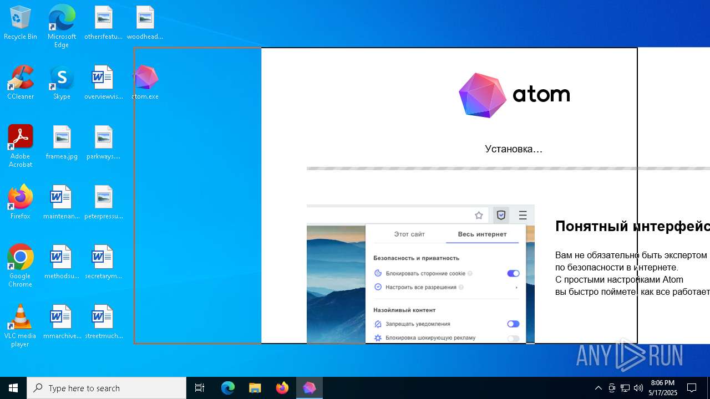Select the othersfeatu... image file

coord(103,23)
